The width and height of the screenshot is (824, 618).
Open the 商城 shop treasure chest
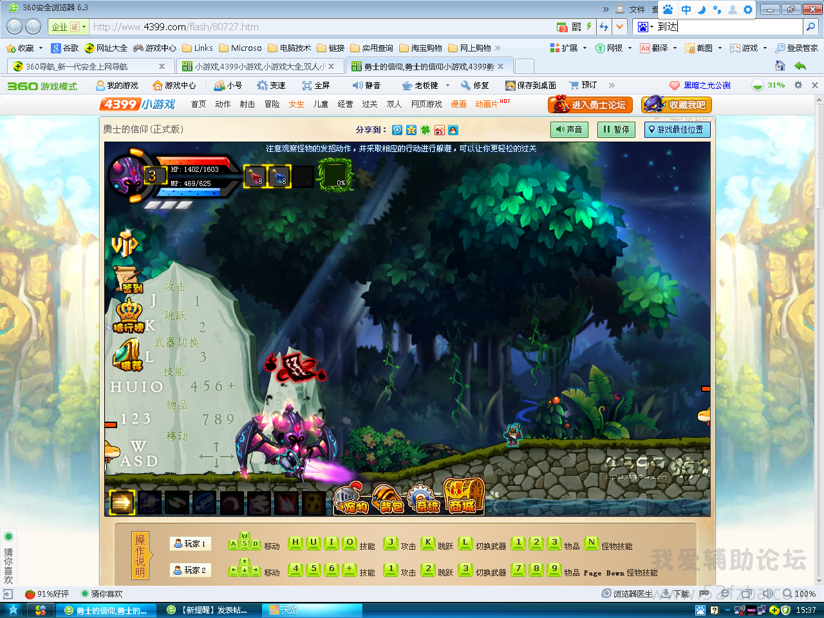[x=464, y=496]
